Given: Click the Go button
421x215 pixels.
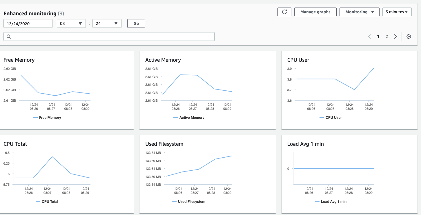Looking at the screenshot, I should click(x=136, y=23).
